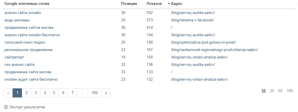Show 100 rows per page
Screen dimensions: 298x112
point(290,91)
